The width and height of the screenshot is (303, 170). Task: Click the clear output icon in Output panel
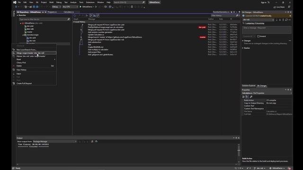92,142
